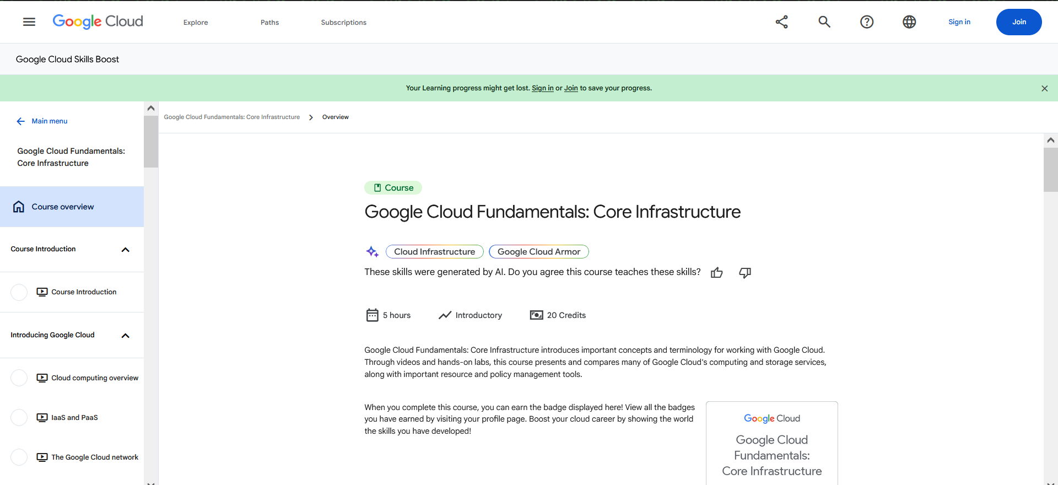This screenshot has width=1058, height=485.
Task: Click the video icon for Course Introduction
Action: click(42, 292)
